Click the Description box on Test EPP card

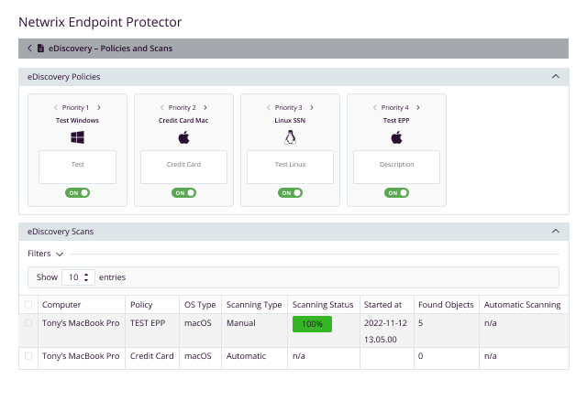pyautogui.click(x=396, y=167)
